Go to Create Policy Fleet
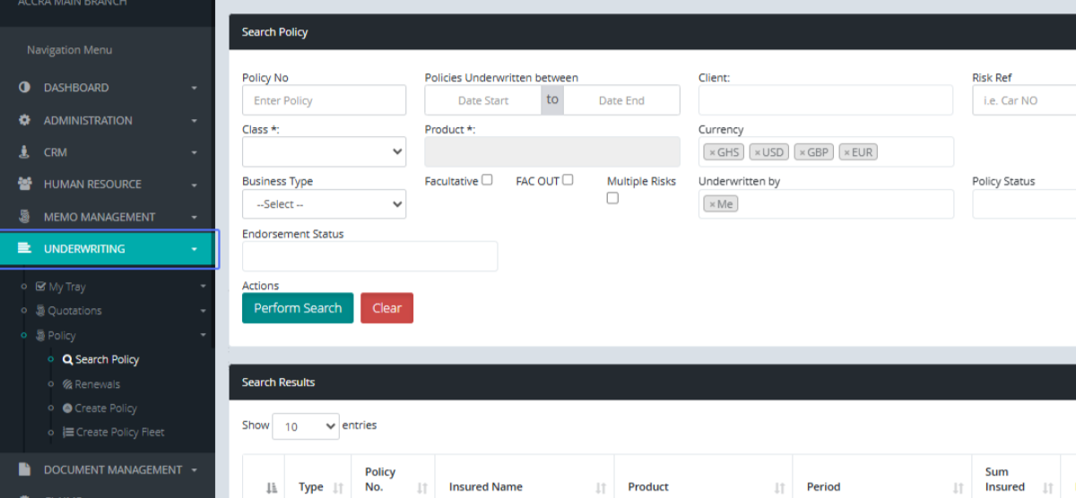This screenshot has width=1076, height=498. point(119,433)
